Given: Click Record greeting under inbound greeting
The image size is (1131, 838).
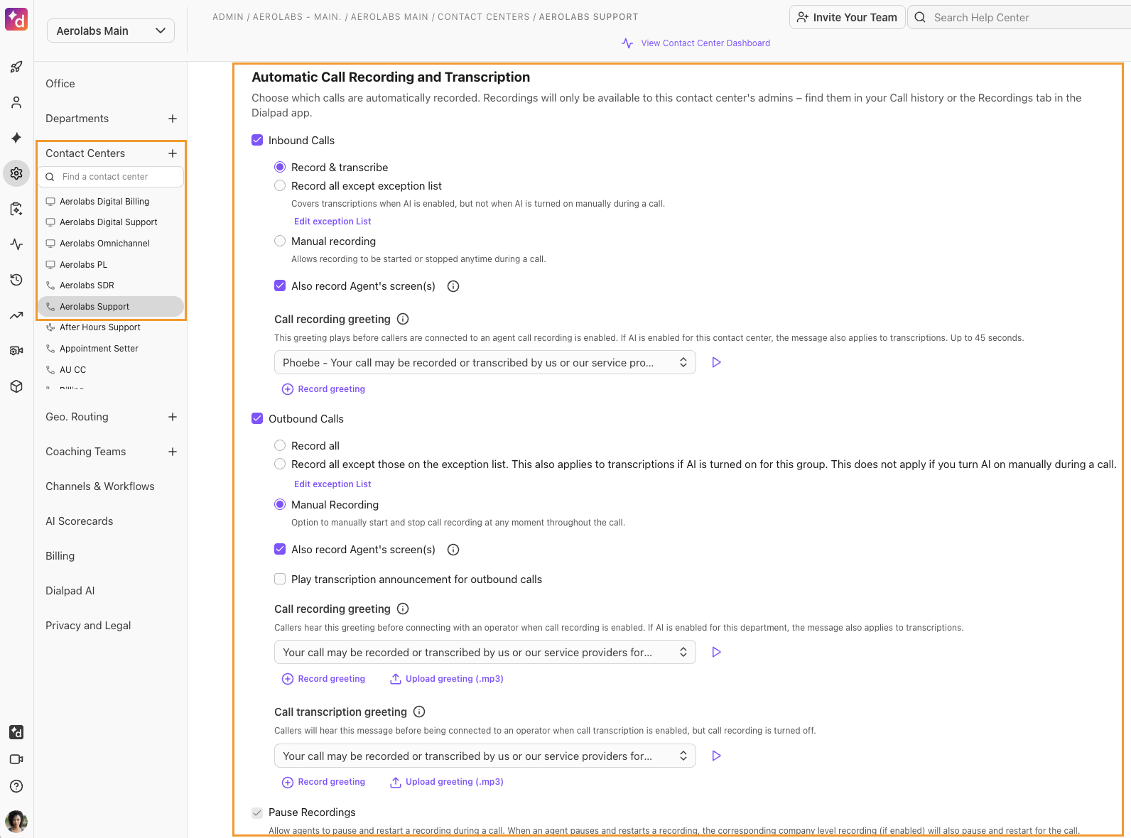Looking at the screenshot, I should click(324, 389).
